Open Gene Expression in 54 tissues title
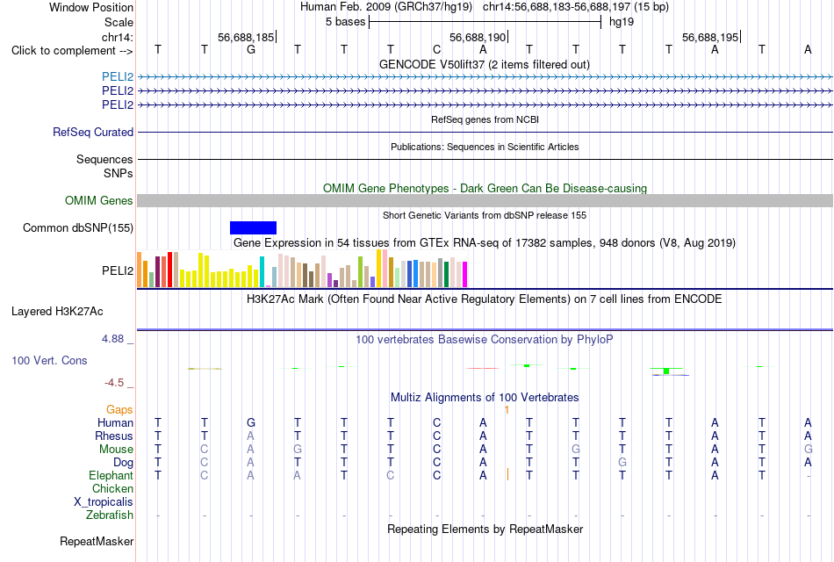Viewport: 834px width, 562px height. (485, 243)
